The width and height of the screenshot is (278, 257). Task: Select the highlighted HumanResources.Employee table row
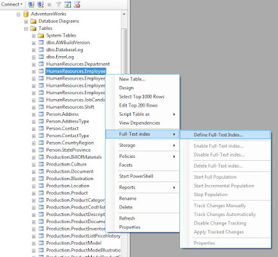pos(76,71)
